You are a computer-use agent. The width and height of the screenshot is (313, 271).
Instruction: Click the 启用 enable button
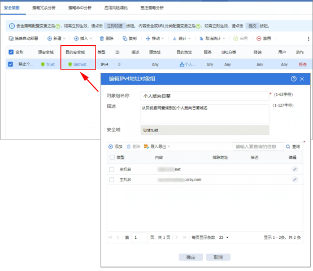click(x=241, y=38)
